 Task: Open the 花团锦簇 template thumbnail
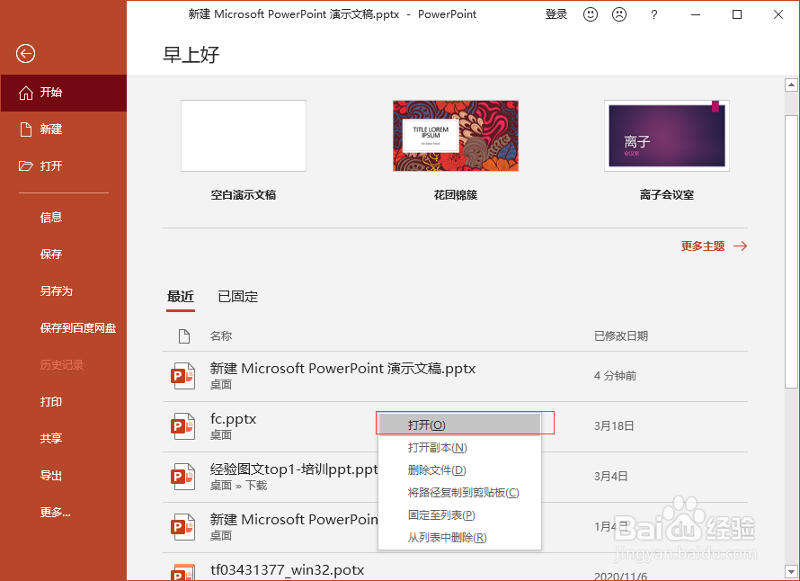pos(455,135)
